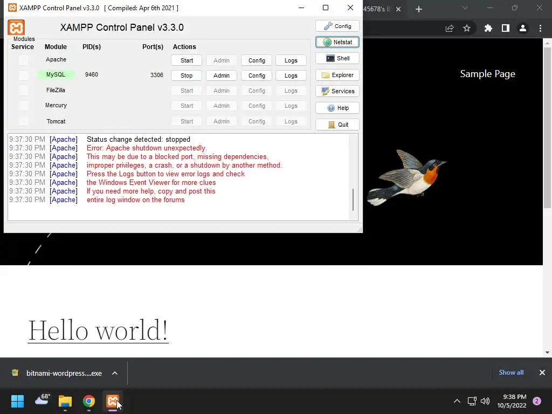
Task: Select MySQL PID 9460 text
Action: tap(92, 74)
